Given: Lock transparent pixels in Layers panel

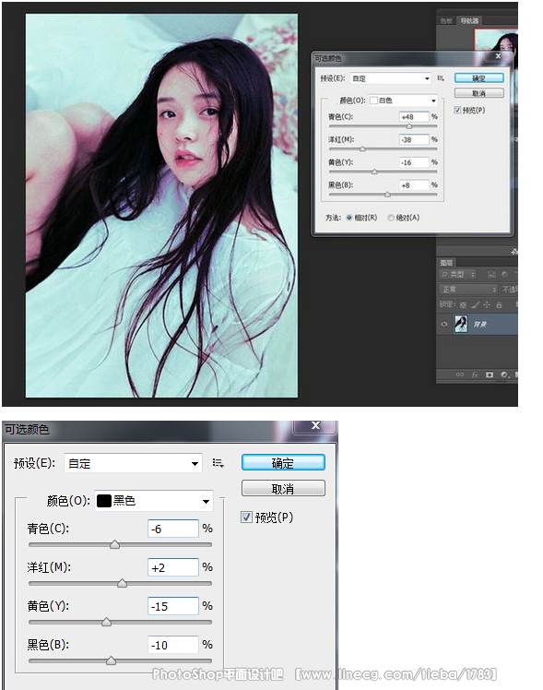Looking at the screenshot, I should (463, 304).
